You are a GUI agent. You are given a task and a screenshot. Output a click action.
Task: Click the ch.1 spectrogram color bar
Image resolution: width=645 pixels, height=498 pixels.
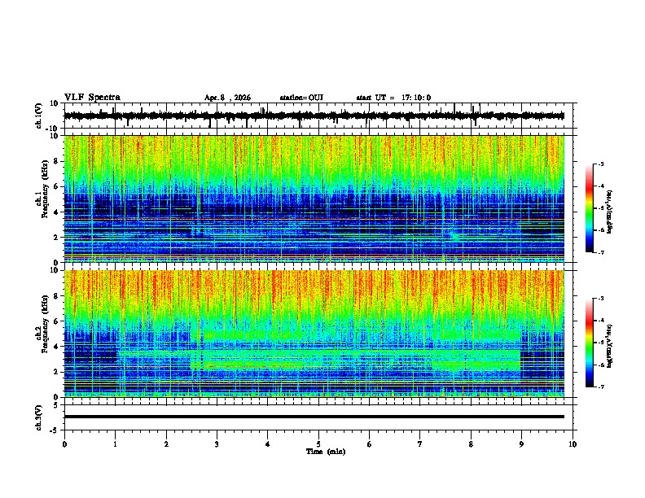589,208
